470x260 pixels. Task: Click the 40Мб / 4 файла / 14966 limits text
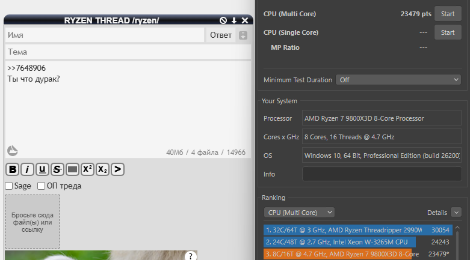pyautogui.click(x=206, y=153)
